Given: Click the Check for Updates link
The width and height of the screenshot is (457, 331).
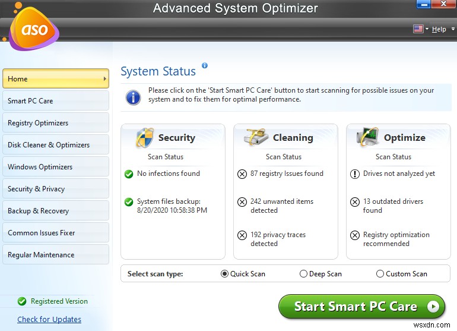Looking at the screenshot, I should click(49, 319).
